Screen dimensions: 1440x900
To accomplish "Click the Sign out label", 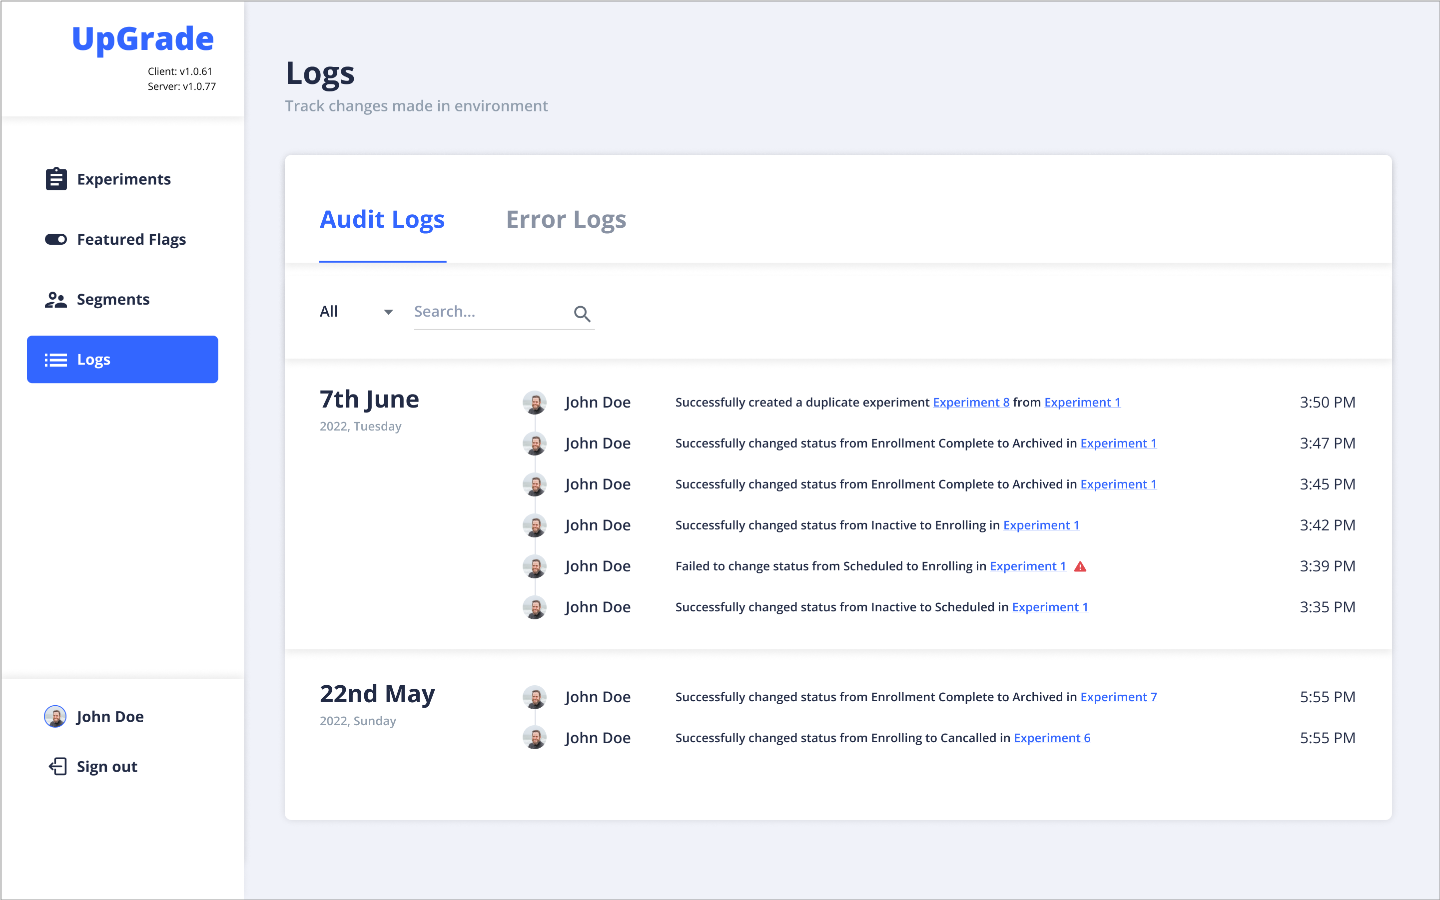I will (x=107, y=767).
